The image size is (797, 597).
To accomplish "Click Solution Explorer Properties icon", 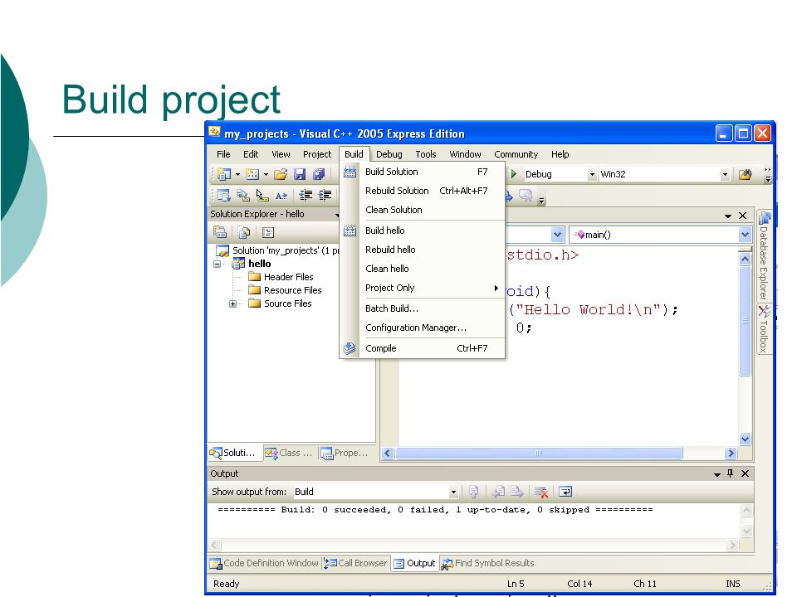I will [220, 232].
